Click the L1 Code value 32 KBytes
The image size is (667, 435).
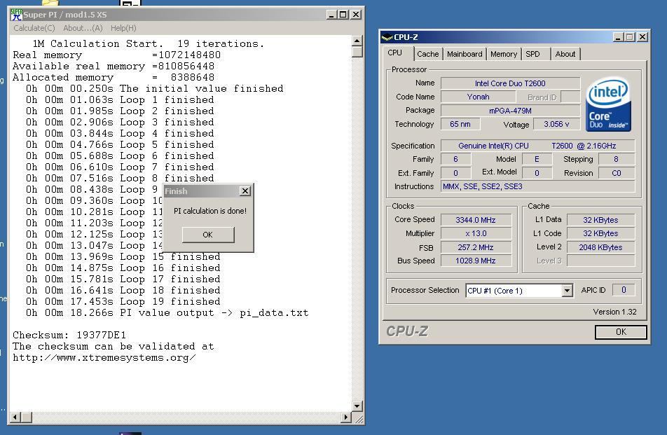pos(600,233)
